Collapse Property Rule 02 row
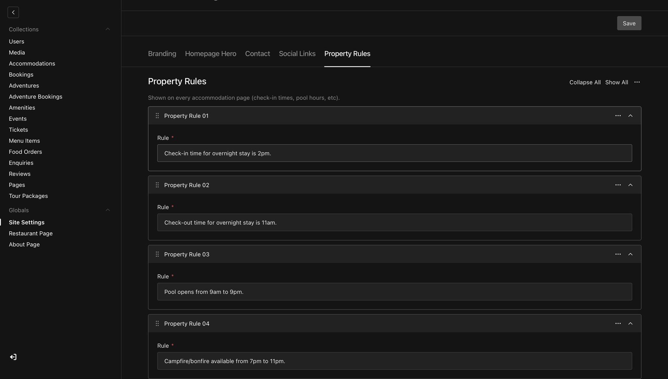 (630, 185)
